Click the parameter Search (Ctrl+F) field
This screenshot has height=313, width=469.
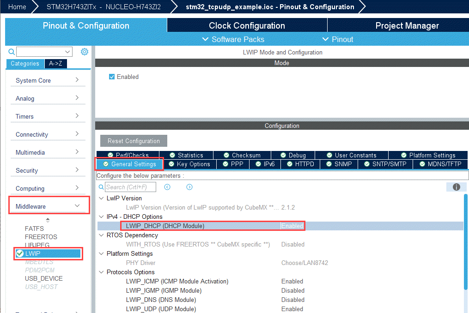[130, 187]
